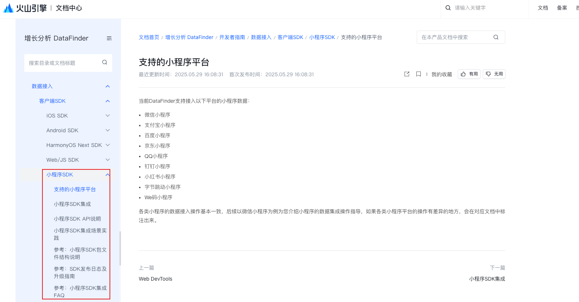Open 参考：小程序SDK包文件结构说明 sidebar page
579x302 pixels.
point(80,253)
